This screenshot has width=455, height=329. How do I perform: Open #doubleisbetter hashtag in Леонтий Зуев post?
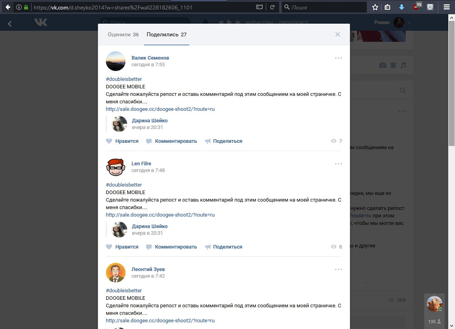(x=124, y=290)
